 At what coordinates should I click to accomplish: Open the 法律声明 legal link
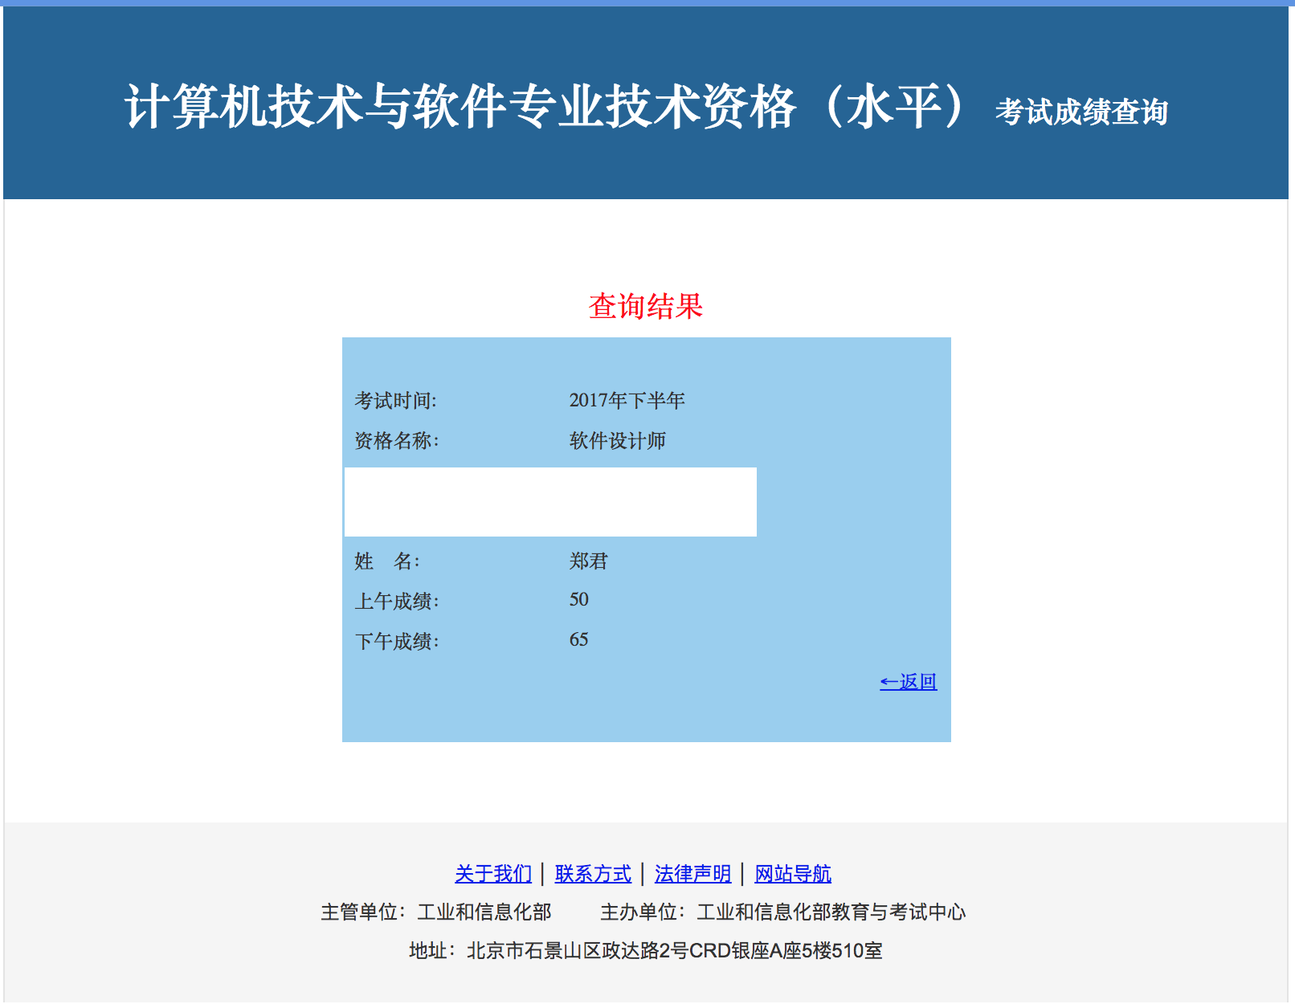(692, 873)
